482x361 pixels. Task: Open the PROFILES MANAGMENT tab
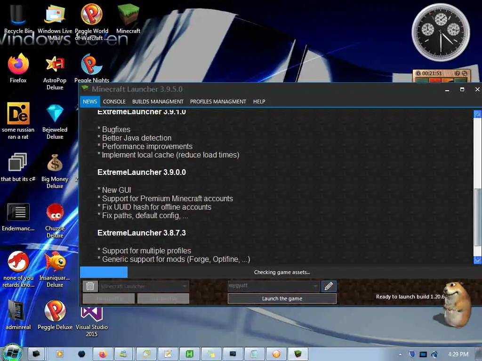(218, 102)
